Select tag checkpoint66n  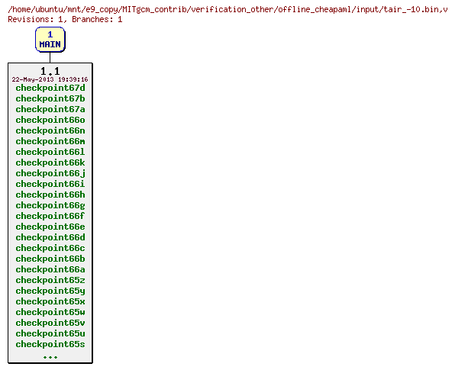coord(50,130)
